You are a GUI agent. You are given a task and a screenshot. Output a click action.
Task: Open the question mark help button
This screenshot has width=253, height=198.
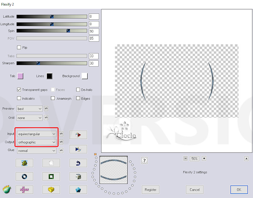[145, 160]
